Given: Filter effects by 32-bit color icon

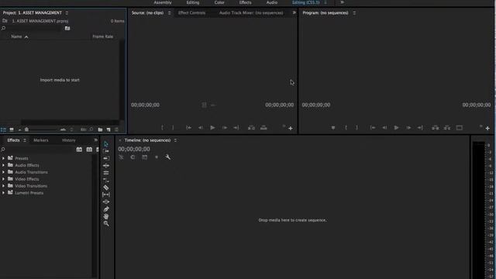Looking at the screenshot, I should 89,150.
